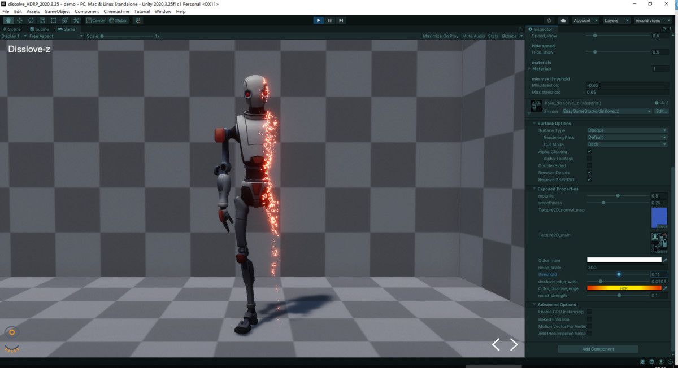678x368 pixels.
Task: Expand the Materials property in the Inspector
Action: tap(530, 68)
